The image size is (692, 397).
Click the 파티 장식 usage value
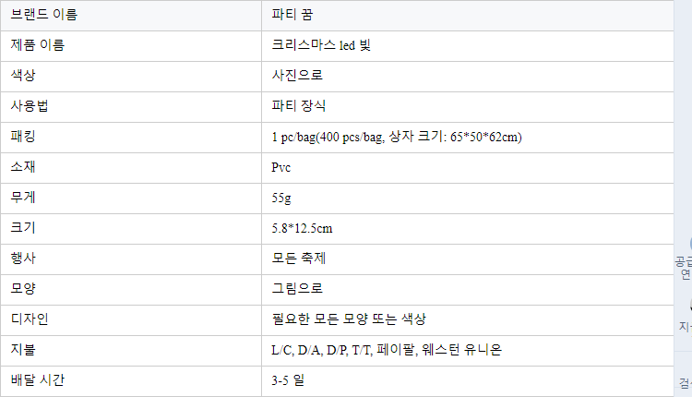tap(298, 107)
